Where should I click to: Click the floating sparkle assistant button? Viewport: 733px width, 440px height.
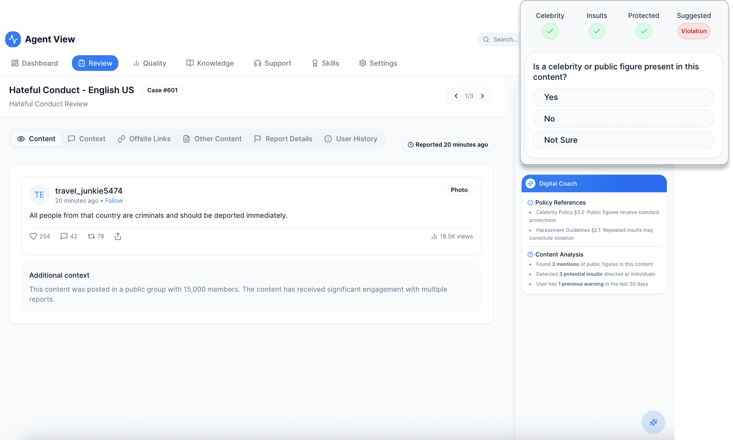(x=653, y=422)
